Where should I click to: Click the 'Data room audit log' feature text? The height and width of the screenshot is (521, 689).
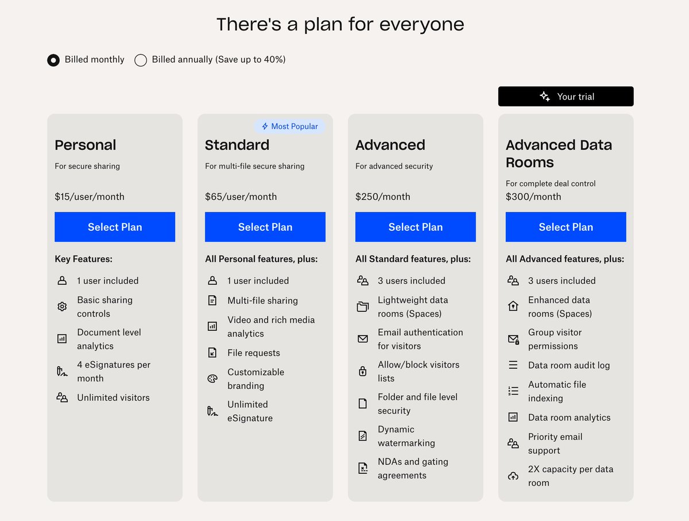click(x=569, y=365)
